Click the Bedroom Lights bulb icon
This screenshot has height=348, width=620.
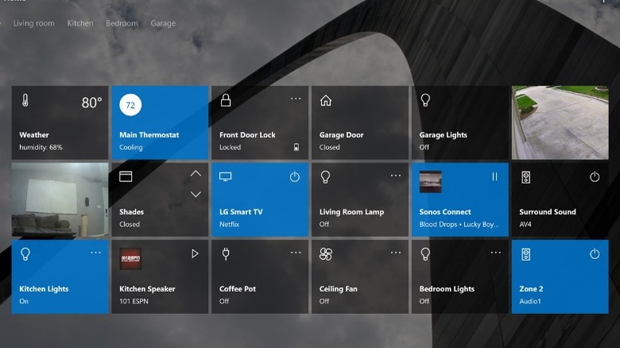point(425,254)
